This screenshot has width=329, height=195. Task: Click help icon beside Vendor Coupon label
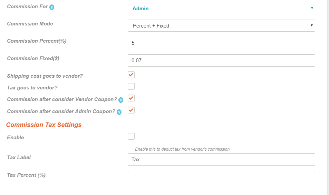click(x=121, y=100)
